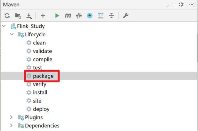This screenshot has height=131, width=198.
Task: Run Maven build with green play icon
Action: click(57, 16)
